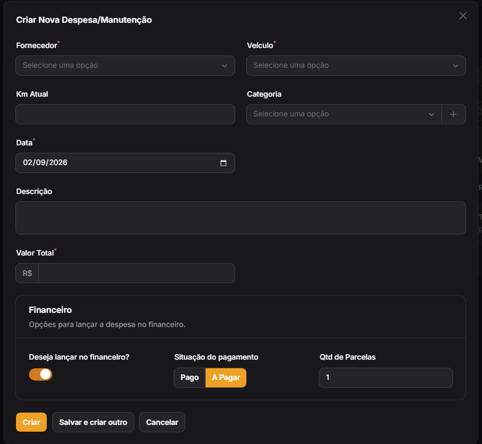Open the Categoria dropdown
Screen dimensions: 482x444
coord(344,114)
